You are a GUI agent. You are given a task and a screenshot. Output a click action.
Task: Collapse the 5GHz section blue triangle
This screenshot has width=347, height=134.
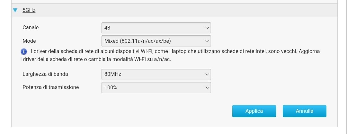coord(15,10)
